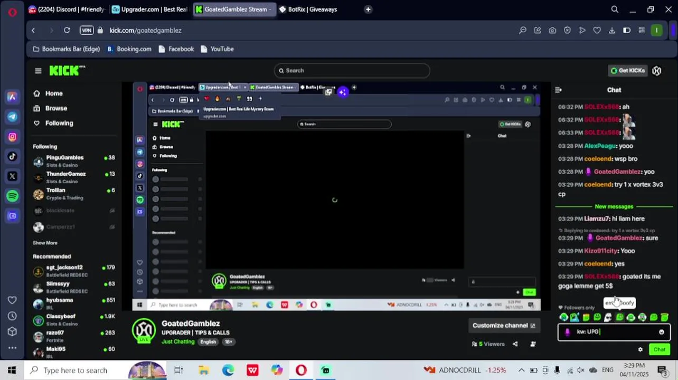
Task: Open the ThunderGamez channel
Action: click(74, 177)
